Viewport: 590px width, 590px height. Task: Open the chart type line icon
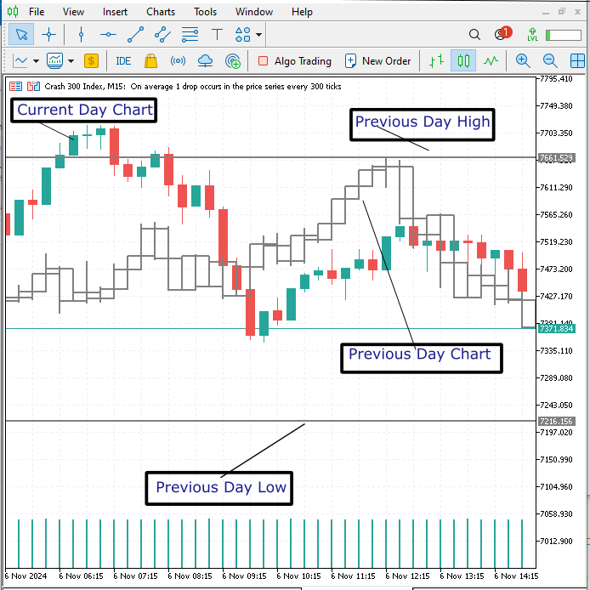click(x=20, y=61)
